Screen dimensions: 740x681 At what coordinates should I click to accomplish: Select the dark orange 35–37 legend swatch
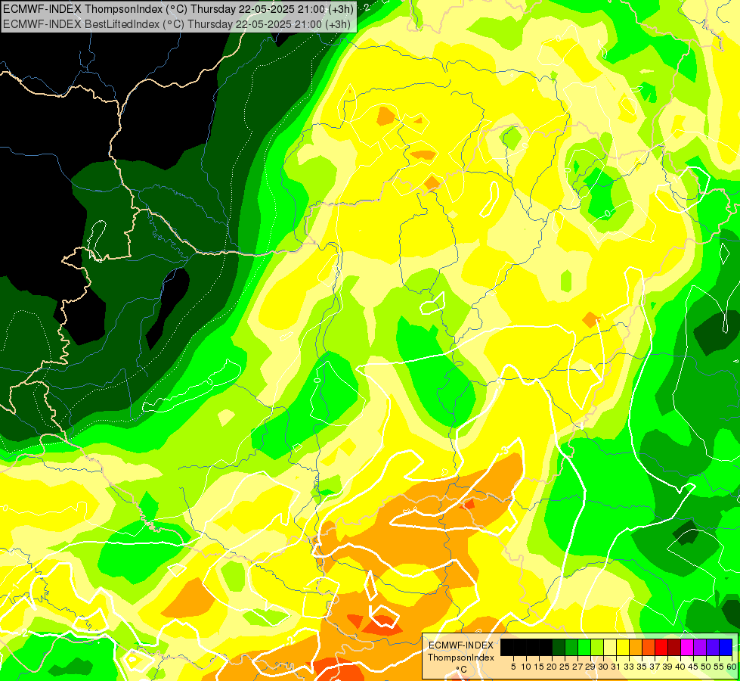649,647
